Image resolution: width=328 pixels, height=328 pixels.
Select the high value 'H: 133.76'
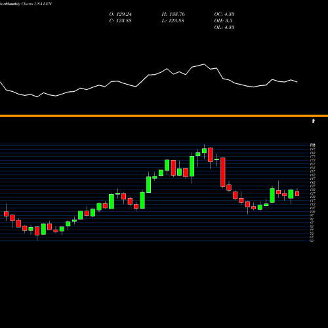coord(173,14)
